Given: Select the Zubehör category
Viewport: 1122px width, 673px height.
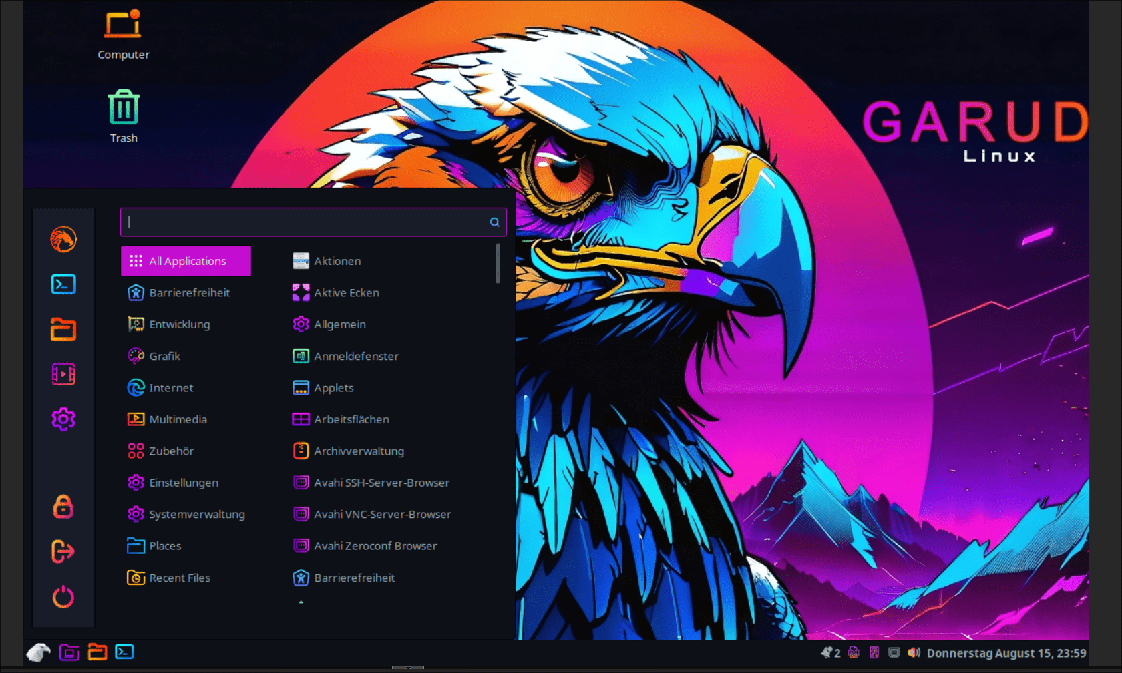Looking at the screenshot, I should pos(186,451).
